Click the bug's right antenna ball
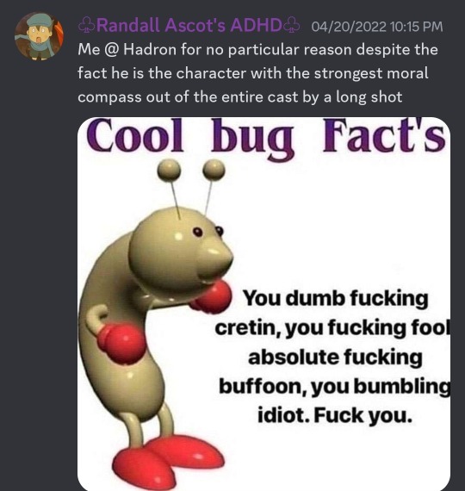The width and height of the screenshot is (465, 491). (214, 170)
